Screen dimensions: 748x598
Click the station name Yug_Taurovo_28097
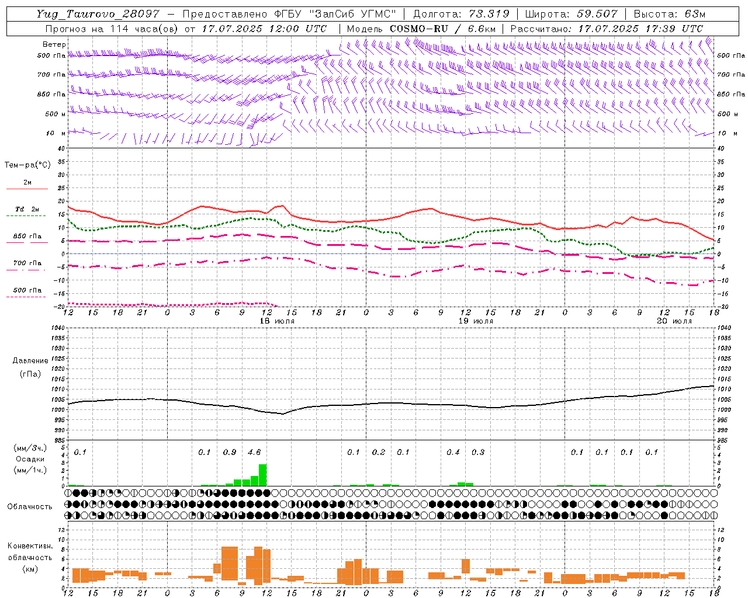coord(98,14)
